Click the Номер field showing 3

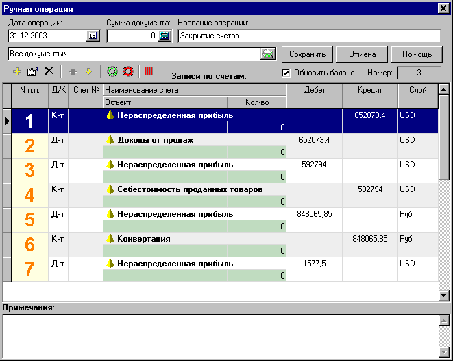tap(419, 73)
